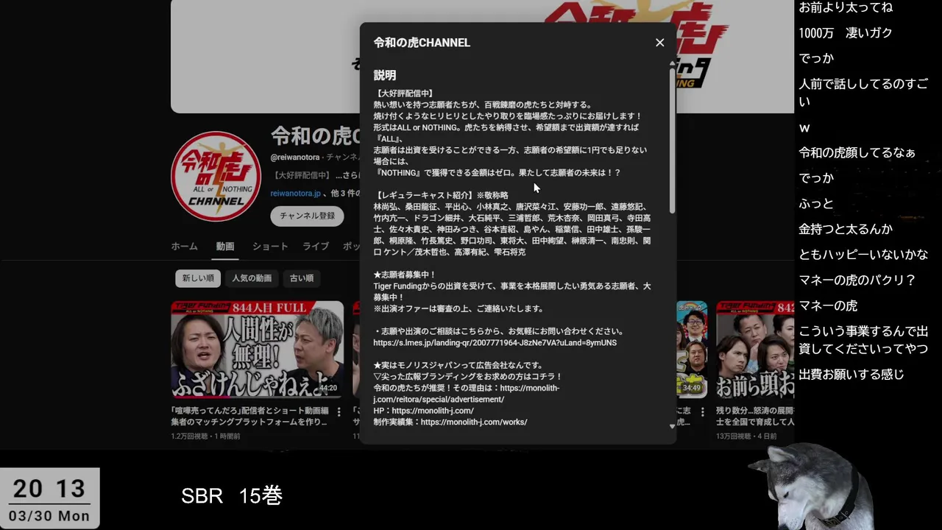The height and width of the screenshot is (530, 942).
Task: Click the chat comment 1000万 凄いガク
Action: click(x=846, y=33)
